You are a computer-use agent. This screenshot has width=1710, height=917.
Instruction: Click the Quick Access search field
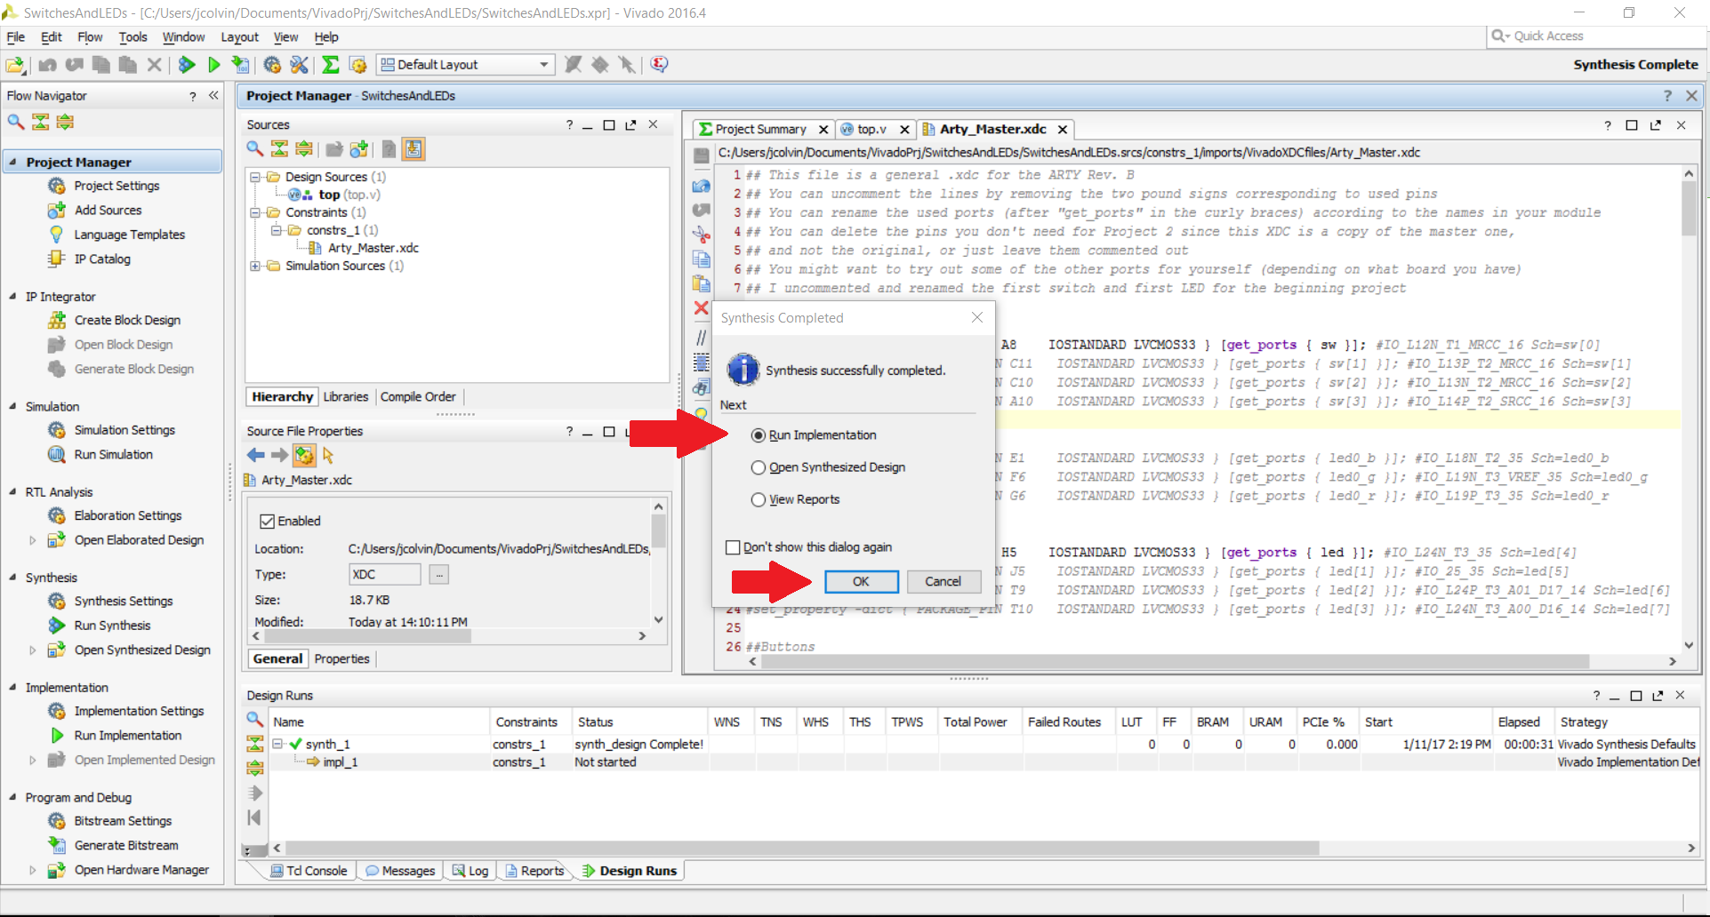(x=1597, y=36)
